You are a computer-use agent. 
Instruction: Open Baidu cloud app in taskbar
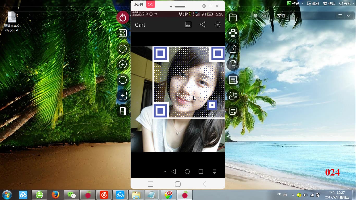coord(23,195)
